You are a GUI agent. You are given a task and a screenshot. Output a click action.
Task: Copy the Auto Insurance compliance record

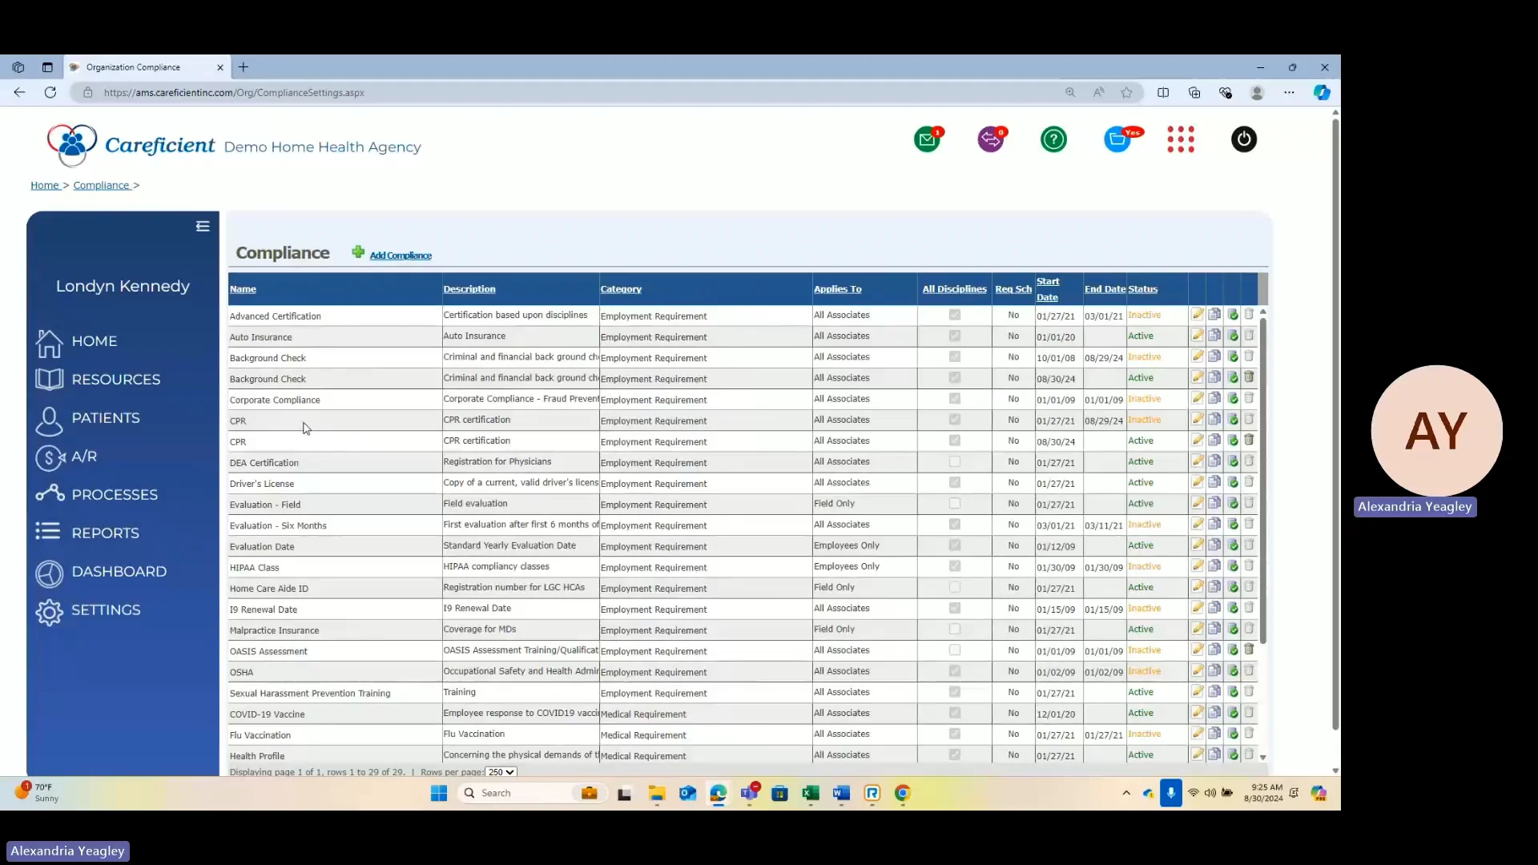(1214, 336)
